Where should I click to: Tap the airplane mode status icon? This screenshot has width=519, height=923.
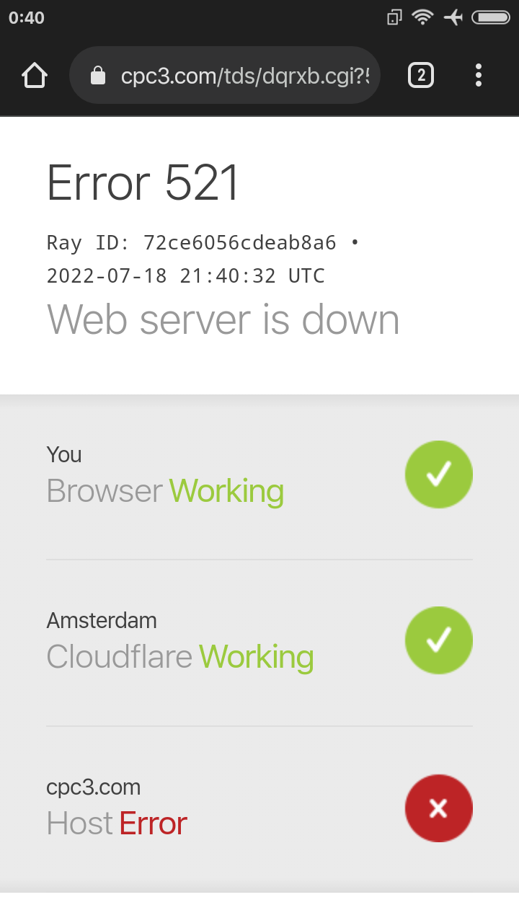pyautogui.click(x=453, y=17)
